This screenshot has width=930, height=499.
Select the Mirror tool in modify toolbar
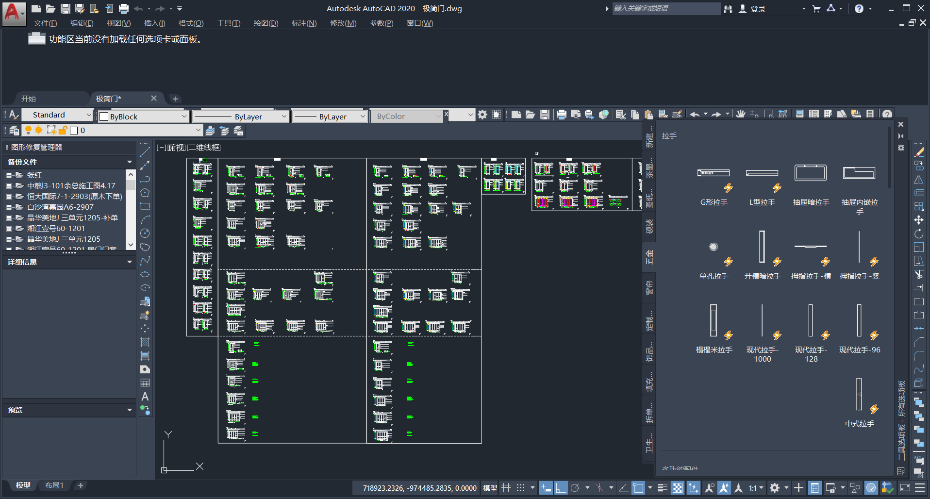918,179
